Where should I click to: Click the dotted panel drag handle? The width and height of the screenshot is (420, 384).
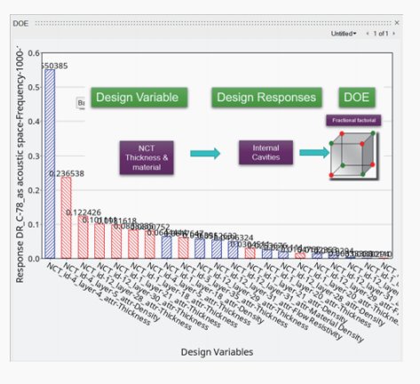click(213, 23)
